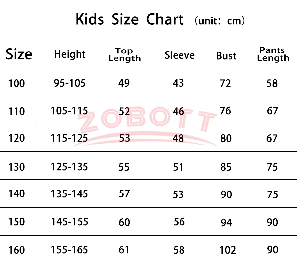
Task: Select the "Bust" column header
Action: 226,56
